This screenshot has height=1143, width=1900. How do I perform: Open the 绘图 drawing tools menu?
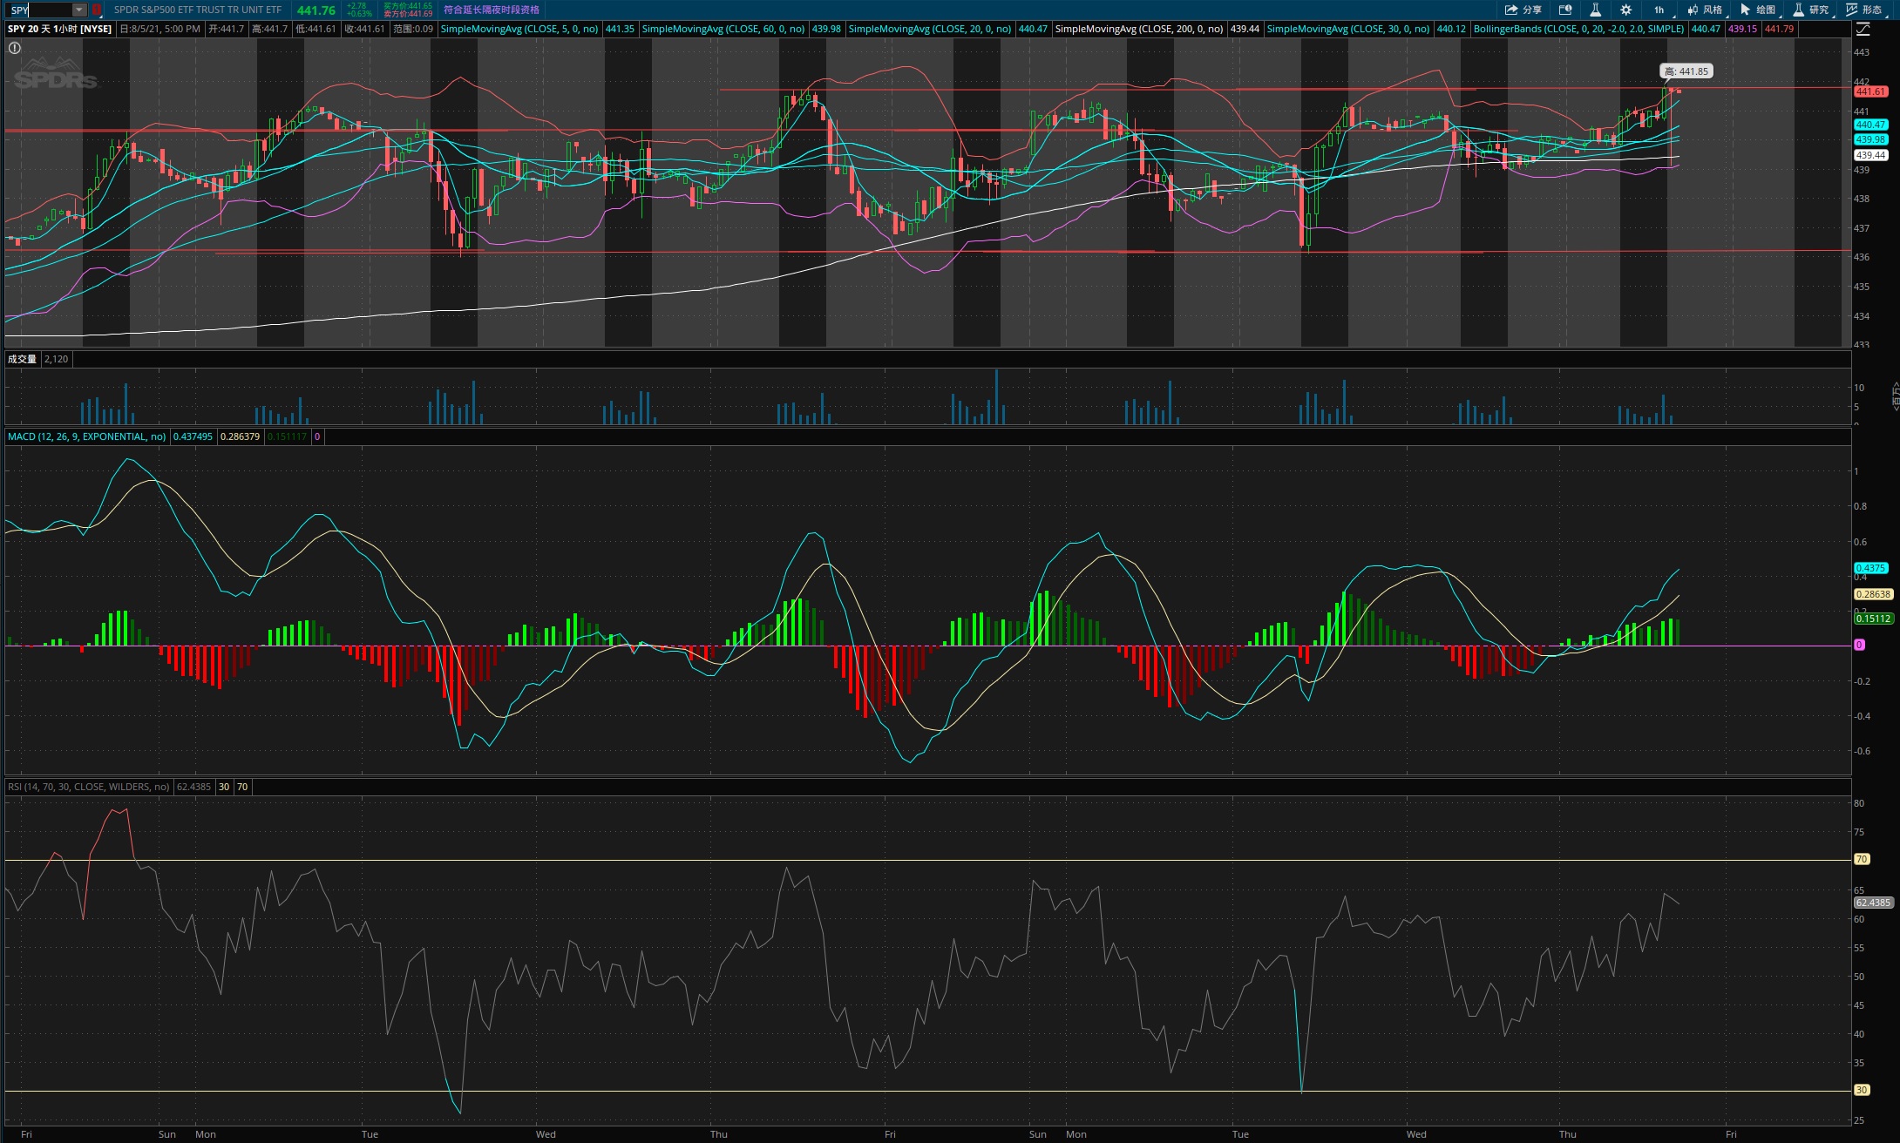click(1758, 10)
